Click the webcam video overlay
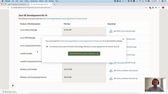Screen dimensions: 168x94 point(155,85)
